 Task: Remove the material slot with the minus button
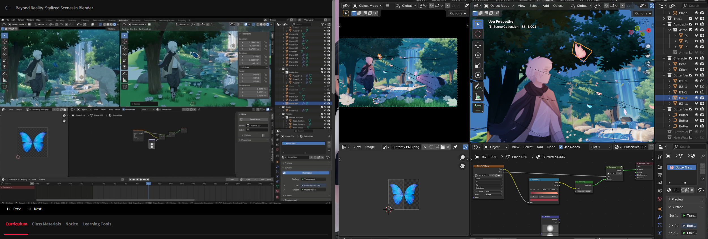[703, 172]
